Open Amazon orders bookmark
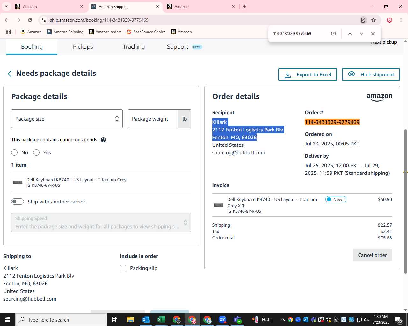This screenshot has height=326, width=408. pyautogui.click(x=105, y=32)
